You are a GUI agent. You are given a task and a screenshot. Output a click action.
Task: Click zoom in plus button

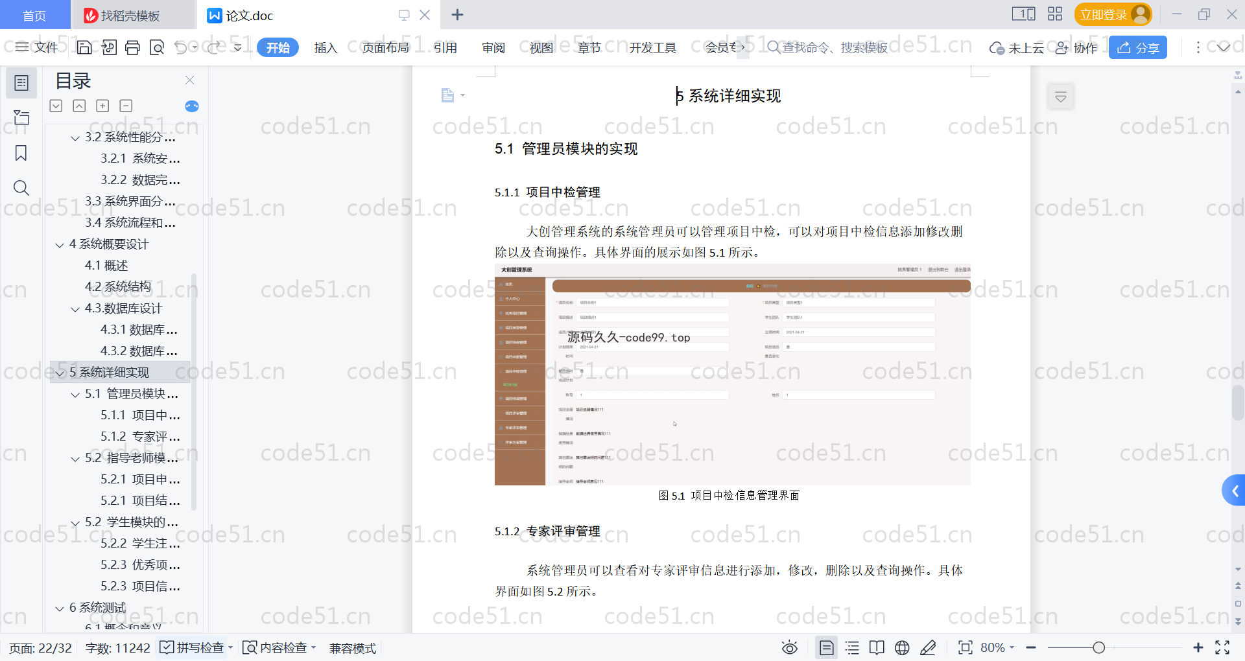[1198, 647]
